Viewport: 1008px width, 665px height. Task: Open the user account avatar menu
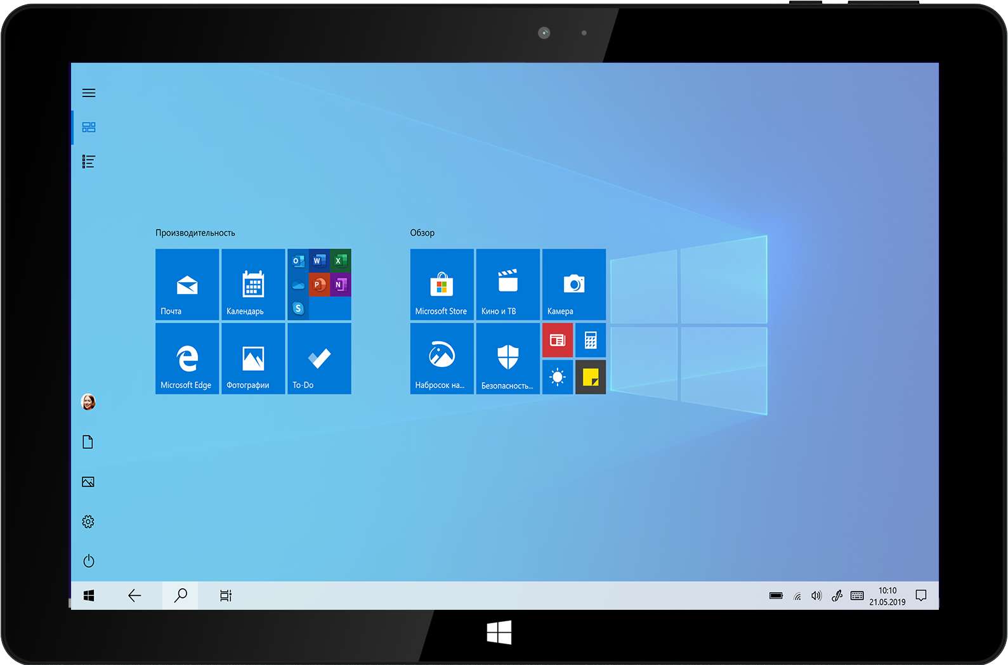point(89,402)
